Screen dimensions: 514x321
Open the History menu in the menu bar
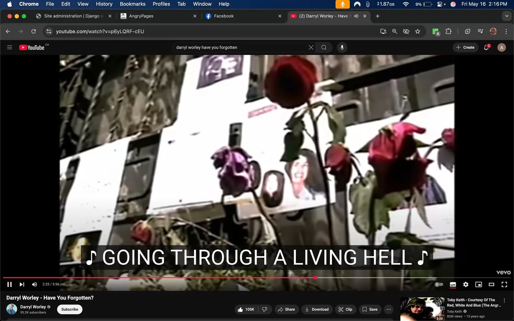click(104, 4)
